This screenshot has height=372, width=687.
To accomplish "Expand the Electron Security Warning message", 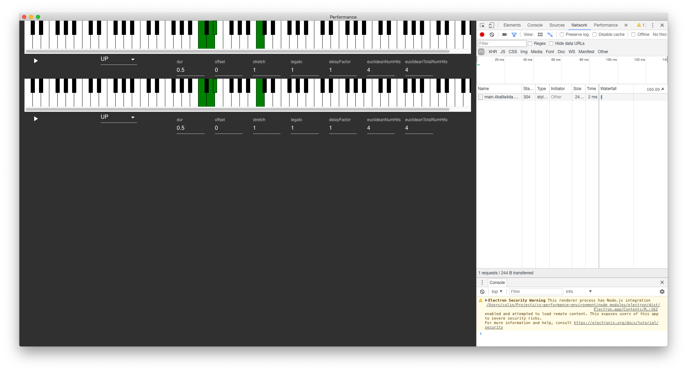I will (x=487, y=300).
